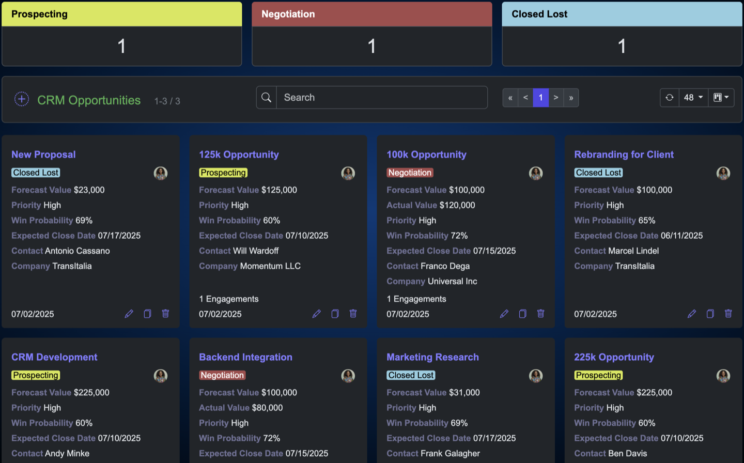Select page 1 in pagination

[x=540, y=98]
